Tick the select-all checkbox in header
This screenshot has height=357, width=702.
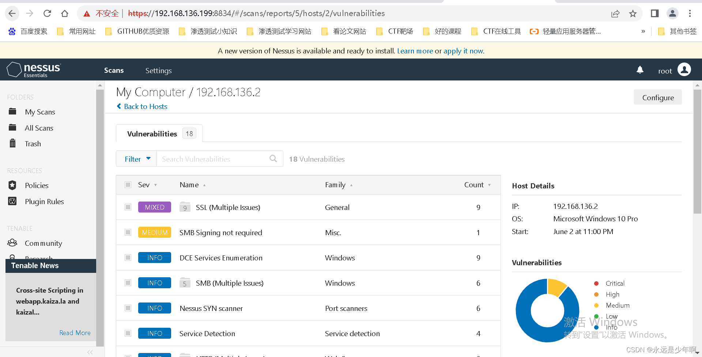(128, 185)
